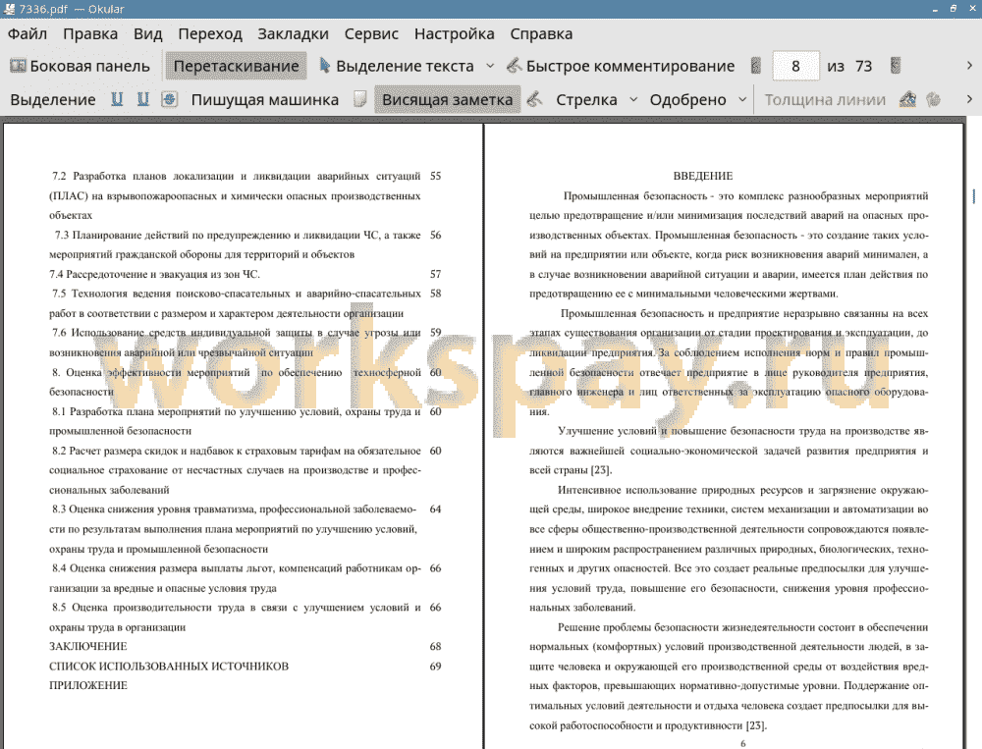The width and height of the screenshot is (982, 749).
Task: Expand the Стрелка shape dropdown
Action: [x=633, y=99]
